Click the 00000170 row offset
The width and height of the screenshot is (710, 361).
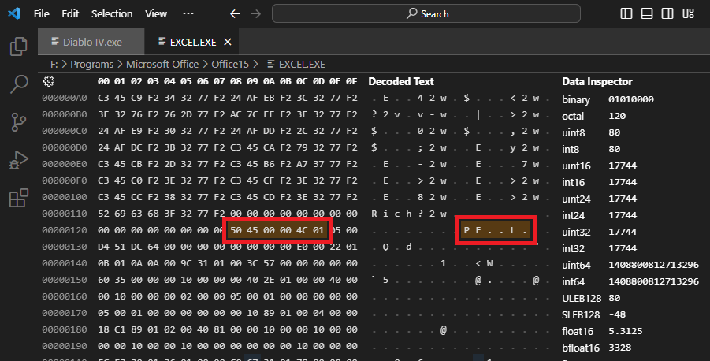(x=65, y=313)
